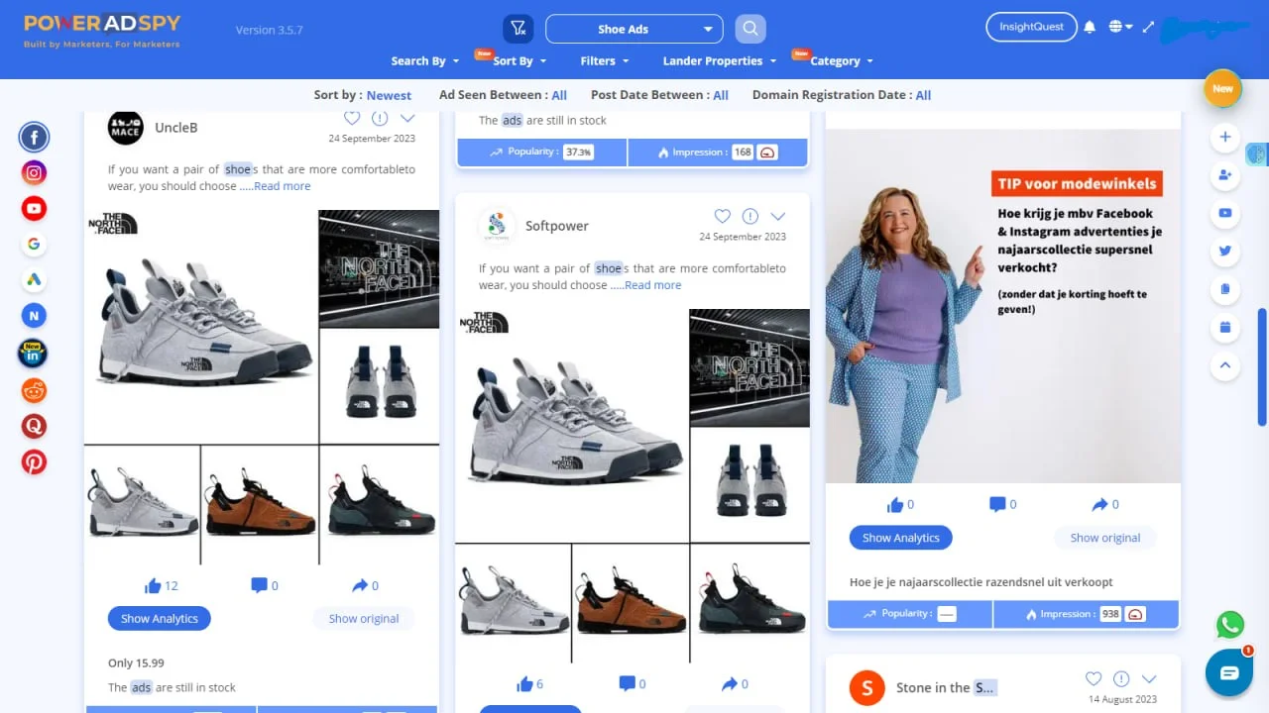Click the collapse up-arrow icon in right sidebar
Screen dimensions: 1269x713
coord(1225,365)
